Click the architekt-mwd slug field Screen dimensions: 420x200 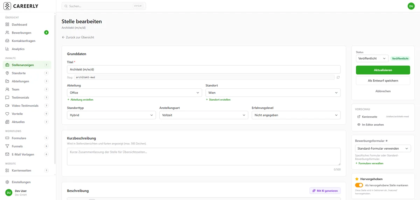pyautogui.click(x=204, y=77)
